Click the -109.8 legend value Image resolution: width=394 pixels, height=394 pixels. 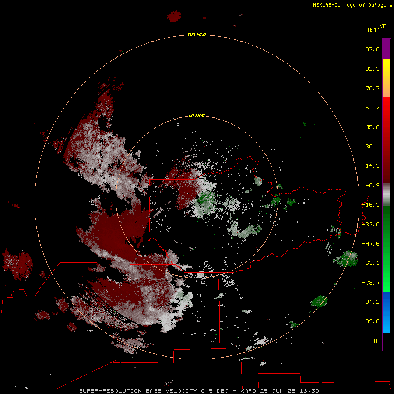[x=369, y=321]
